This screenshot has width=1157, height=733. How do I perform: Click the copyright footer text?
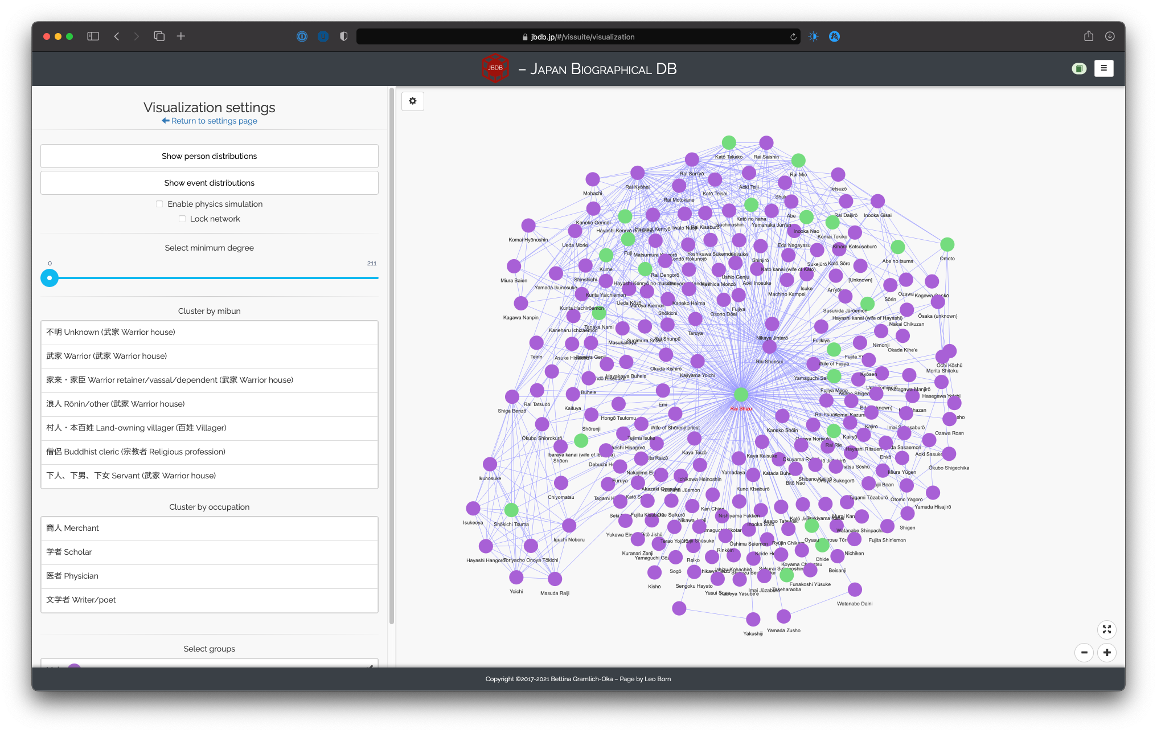click(x=578, y=679)
